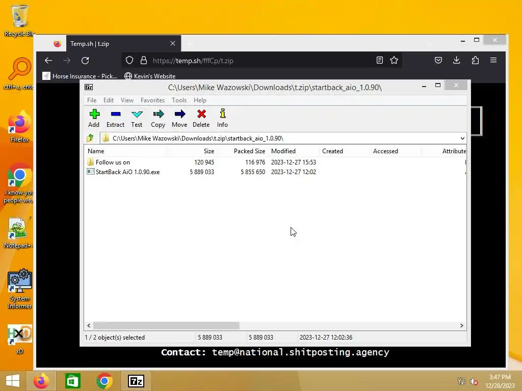Bookmark this page with star icon
Screen dimensions: 522x391
(394, 60)
